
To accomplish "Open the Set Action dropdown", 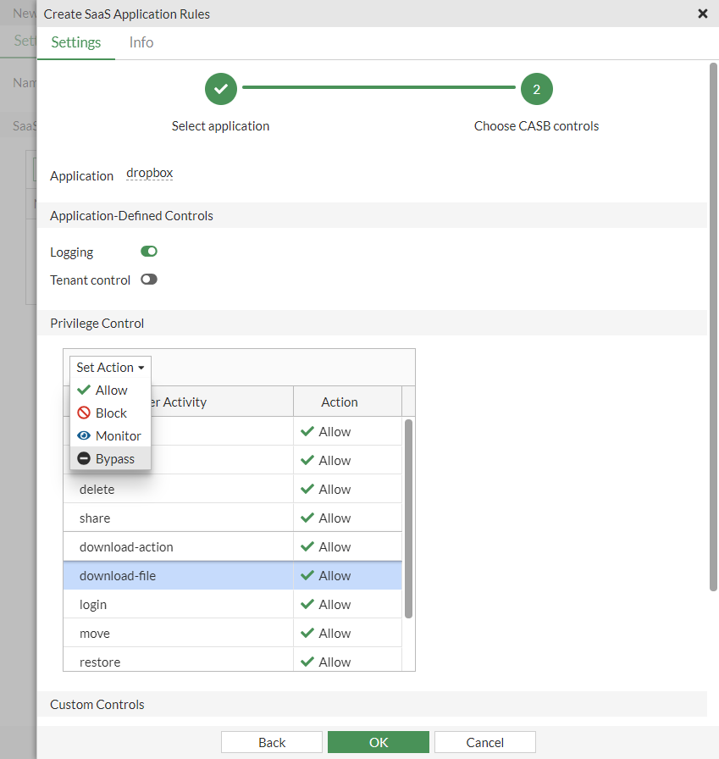I will click(x=110, y=368).
